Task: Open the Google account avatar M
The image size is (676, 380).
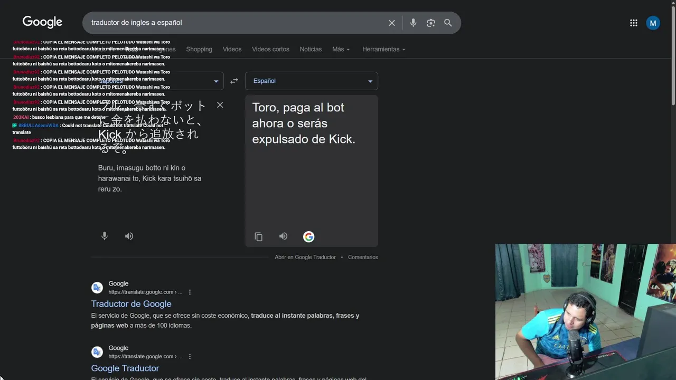Action: click(653, 23)
